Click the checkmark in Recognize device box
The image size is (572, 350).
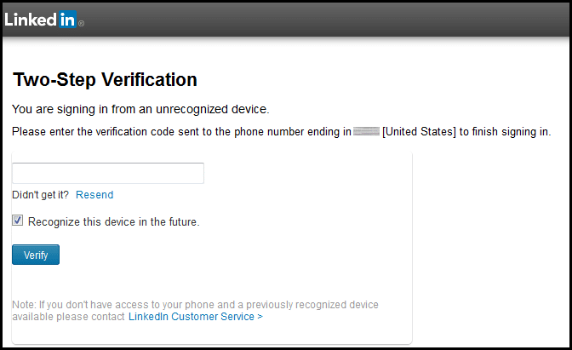[17, 220]
